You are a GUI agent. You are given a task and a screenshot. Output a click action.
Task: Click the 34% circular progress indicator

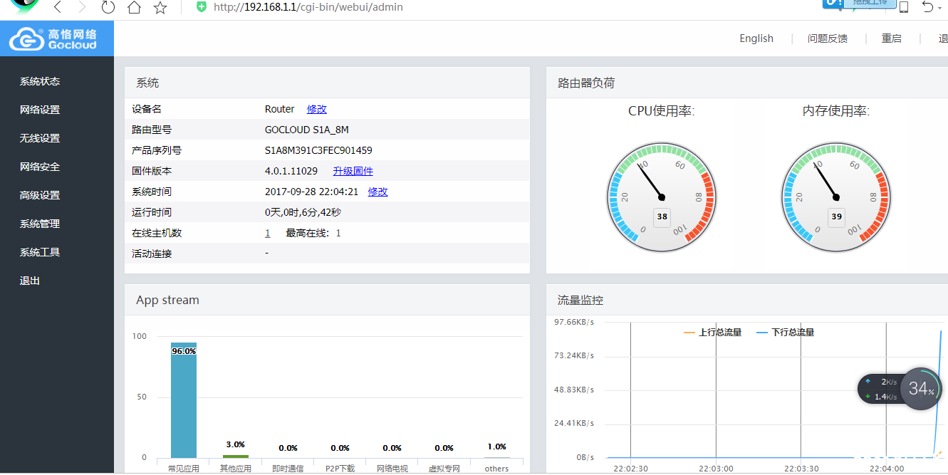(x=921, y=389)
